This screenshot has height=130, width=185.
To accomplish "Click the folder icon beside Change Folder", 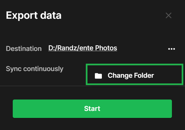I will click(98, 76).
